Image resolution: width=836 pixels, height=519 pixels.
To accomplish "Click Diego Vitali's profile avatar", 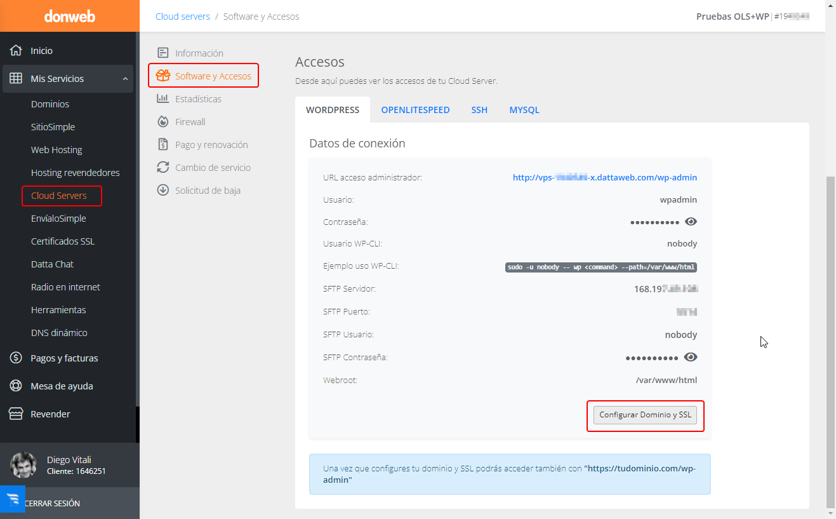I will 23,465.
